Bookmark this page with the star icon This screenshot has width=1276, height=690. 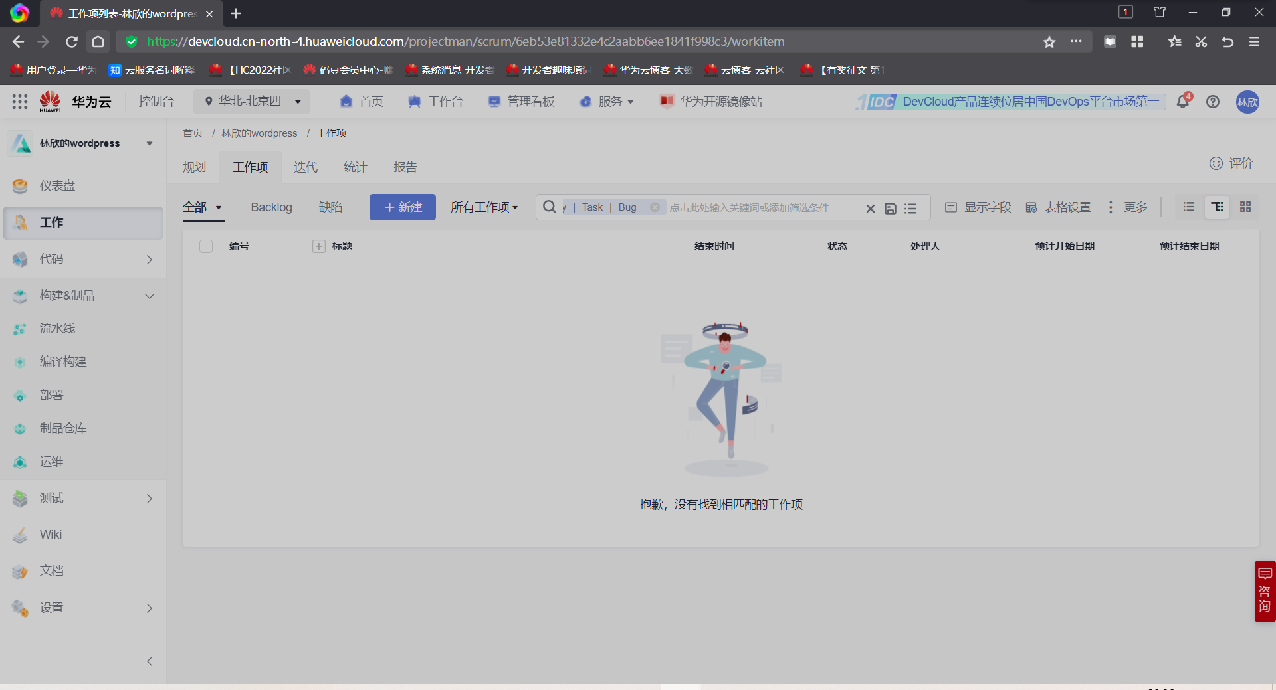click(1049, 42)
